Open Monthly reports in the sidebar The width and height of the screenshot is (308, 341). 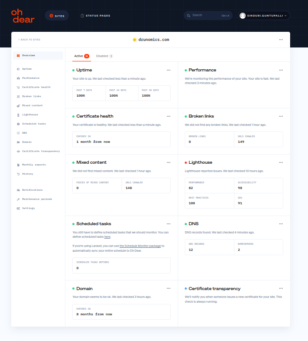click(34, 165)
